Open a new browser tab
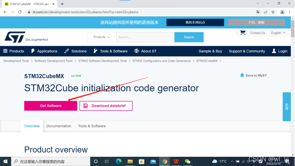 62,4
